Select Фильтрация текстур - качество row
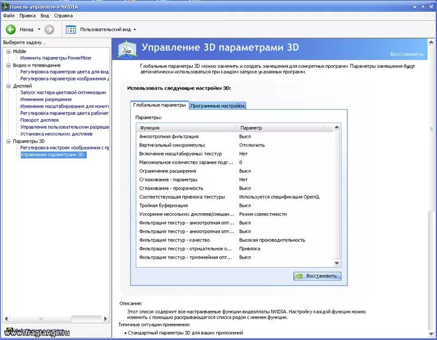437x340 pixels. (x=235, y=240)
